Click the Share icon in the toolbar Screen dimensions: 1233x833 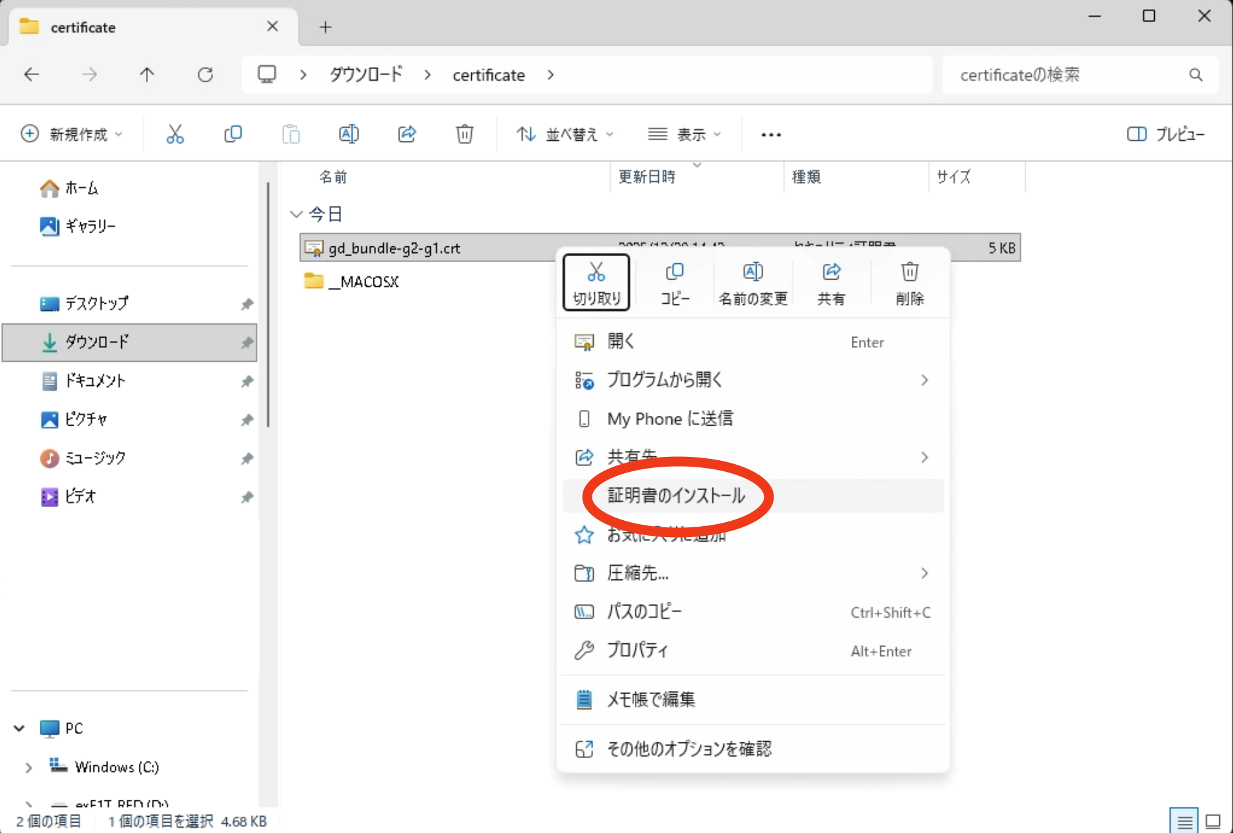pos(407,134)
